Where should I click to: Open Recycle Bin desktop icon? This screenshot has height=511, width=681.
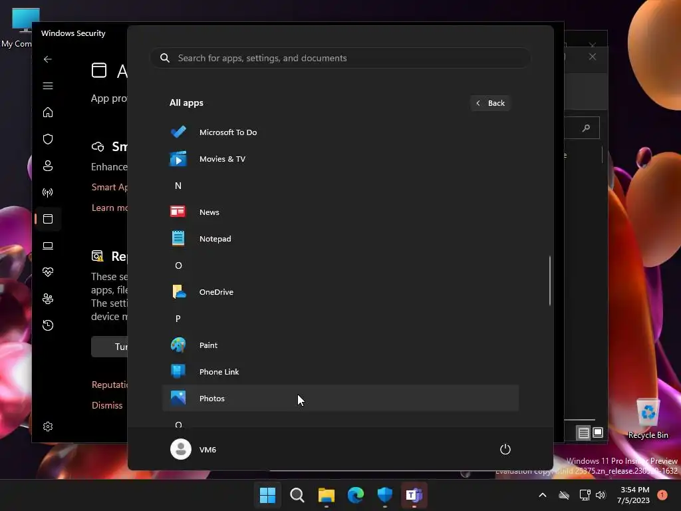[x=648, y=418]
